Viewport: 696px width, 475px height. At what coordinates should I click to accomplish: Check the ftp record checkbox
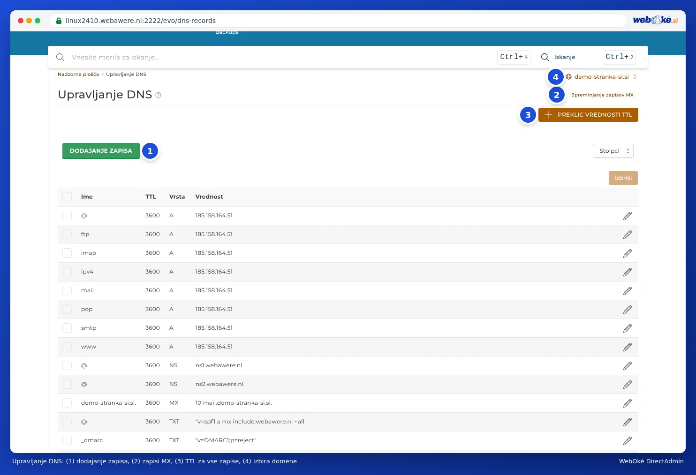pos(67,234)
